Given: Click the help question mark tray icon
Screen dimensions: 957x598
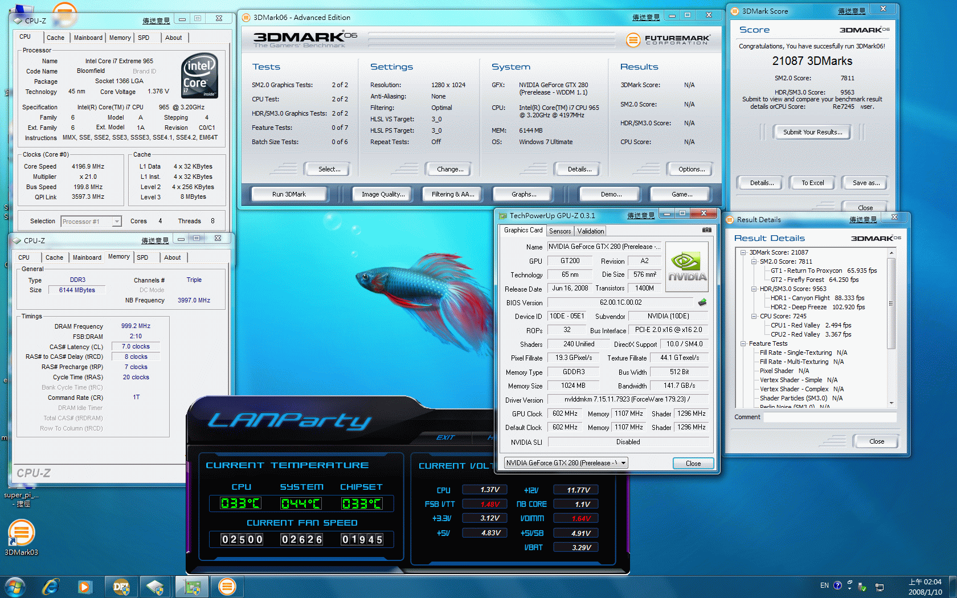Looking at the screenshot, I should (837, 585).
